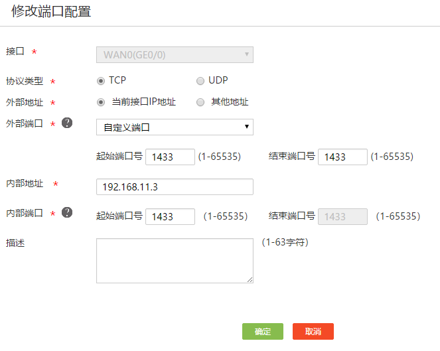Click inside the 描述 text area
The image size is (440, 351).
coord(175,261)
